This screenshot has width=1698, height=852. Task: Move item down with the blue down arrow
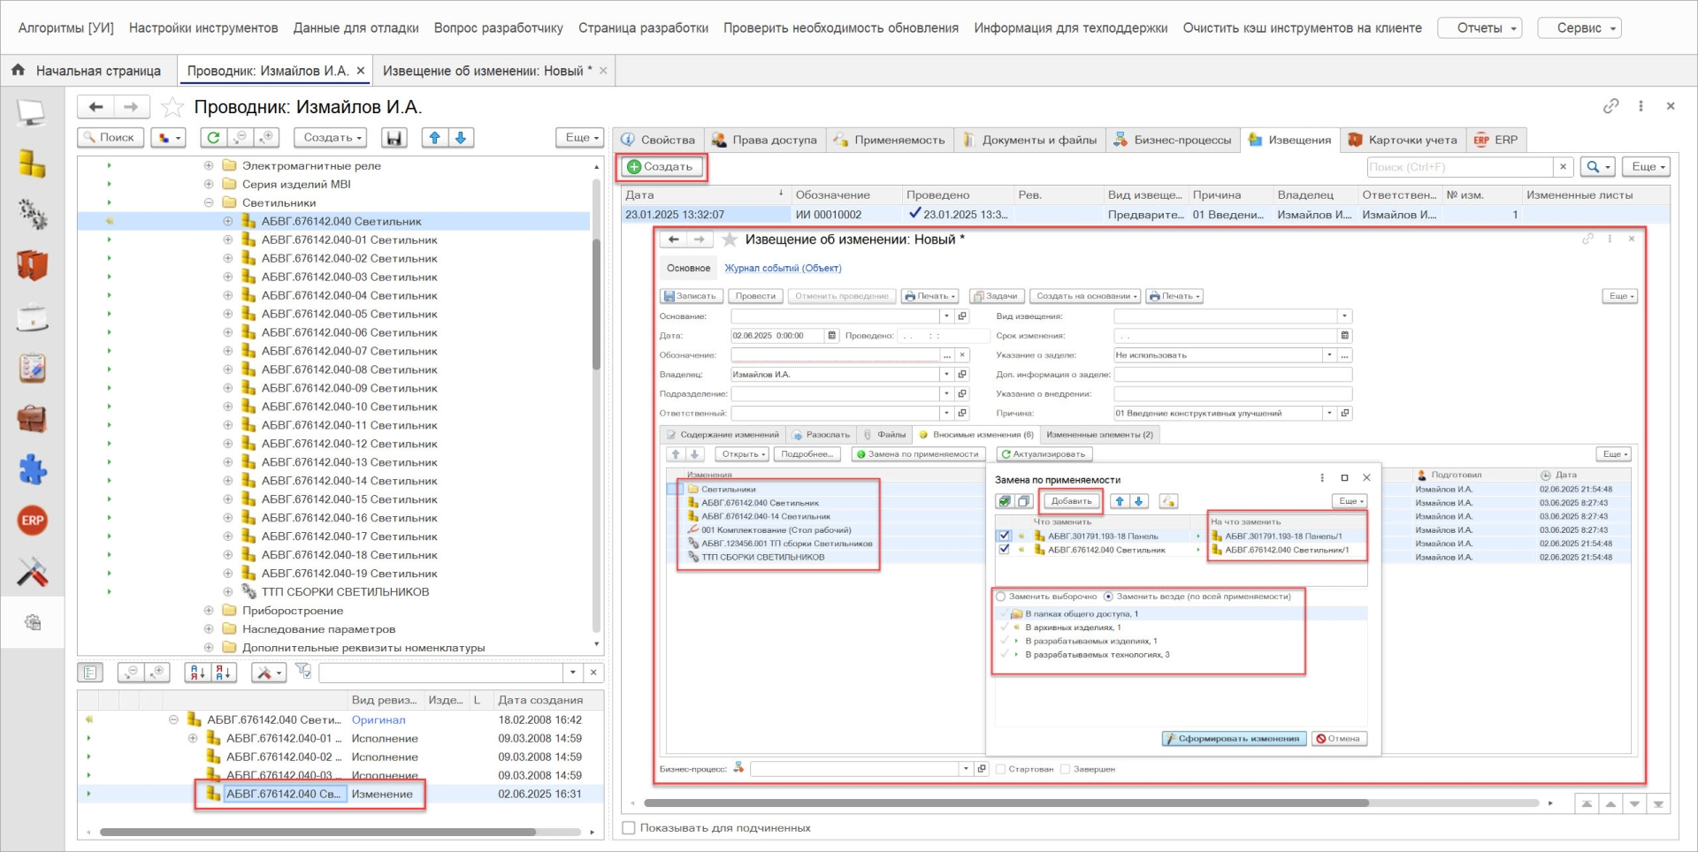(x=461, y=138)
